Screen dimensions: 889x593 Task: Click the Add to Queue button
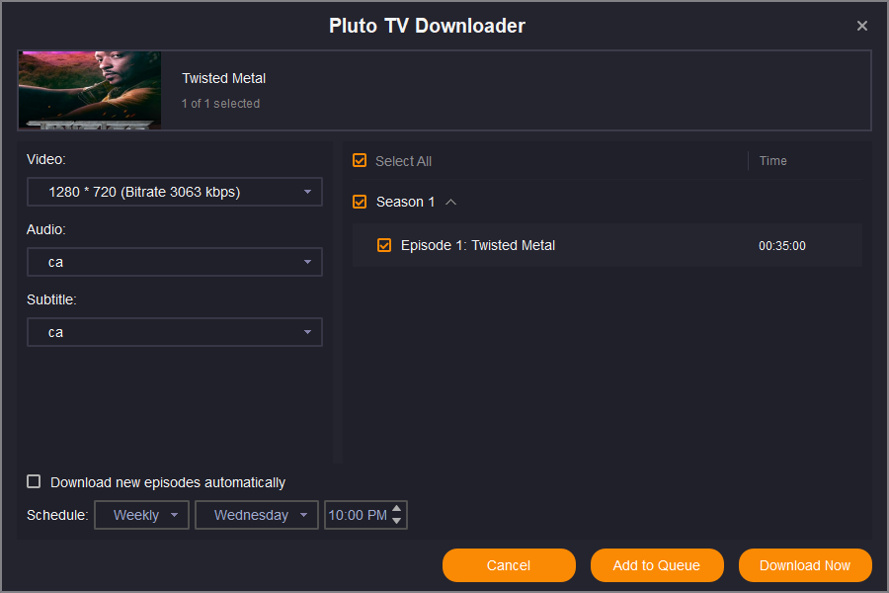[657, 565]
